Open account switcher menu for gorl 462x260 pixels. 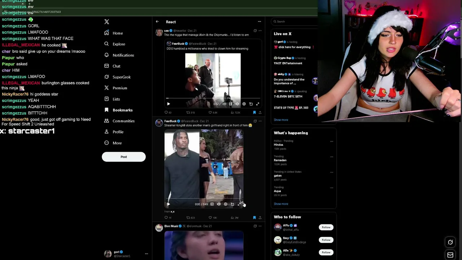147,254
